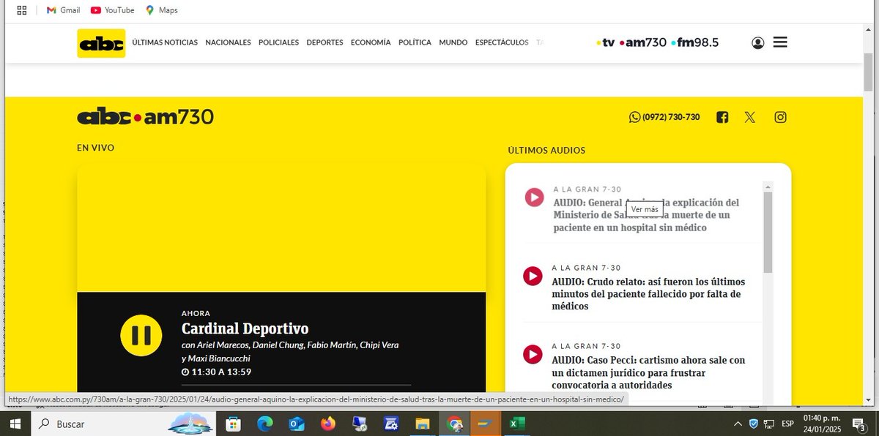
Task: Open Excel from taskbar
Action: (x=516, y=424)
